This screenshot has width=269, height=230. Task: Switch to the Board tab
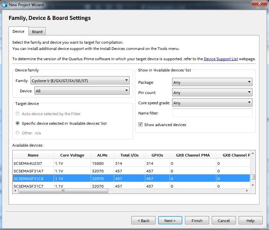37,31
